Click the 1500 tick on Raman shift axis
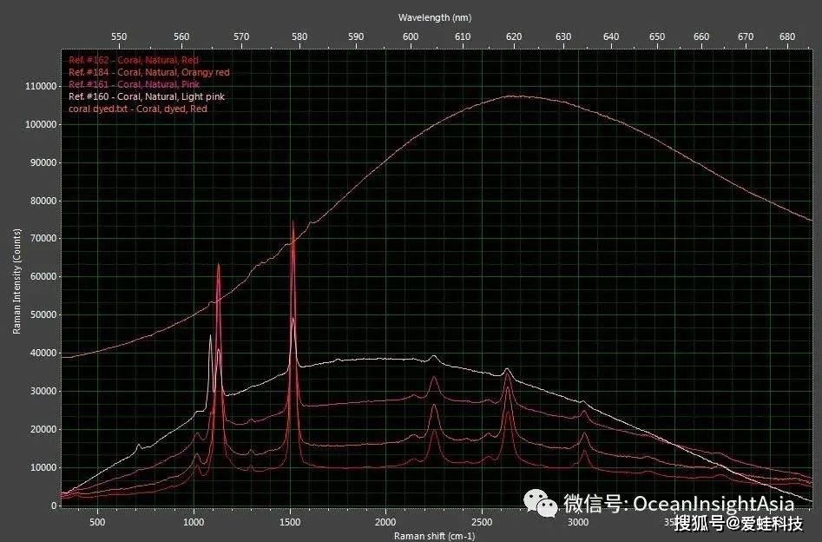822x542 pixels. [x=290, y=522]
